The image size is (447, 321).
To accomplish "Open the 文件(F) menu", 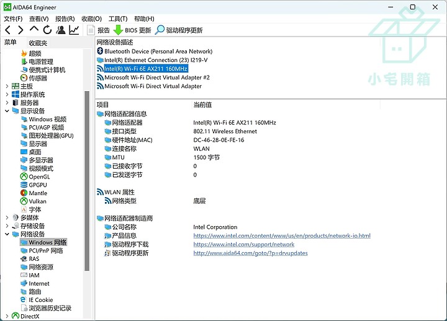I will [x=13, y=19].
